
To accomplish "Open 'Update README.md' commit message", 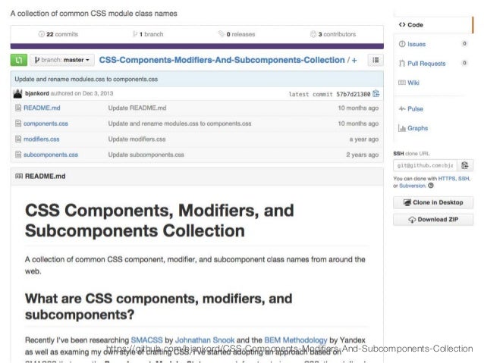I will point(137,108).
